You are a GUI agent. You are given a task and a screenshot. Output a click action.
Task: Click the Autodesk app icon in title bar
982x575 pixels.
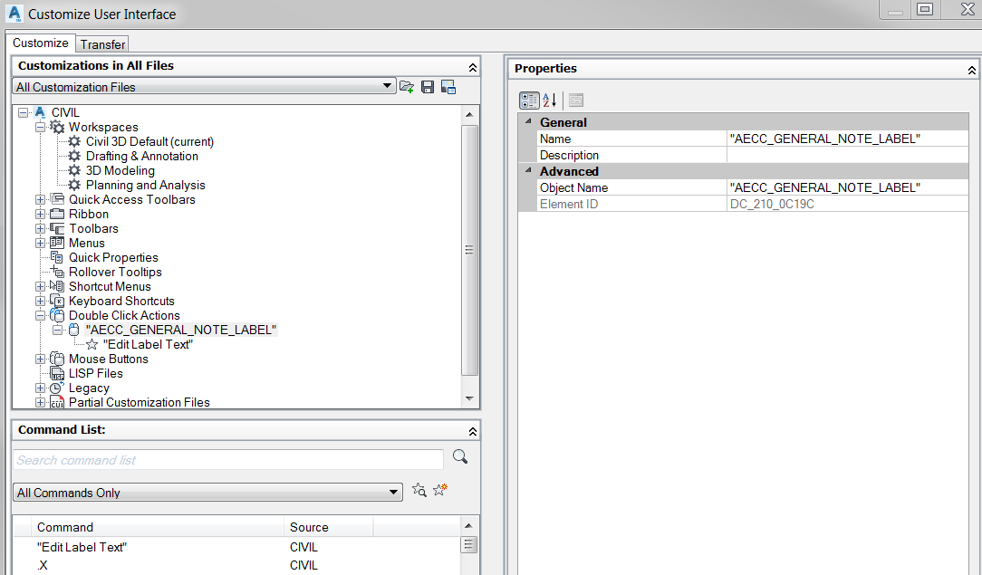[x=14, y=14]
